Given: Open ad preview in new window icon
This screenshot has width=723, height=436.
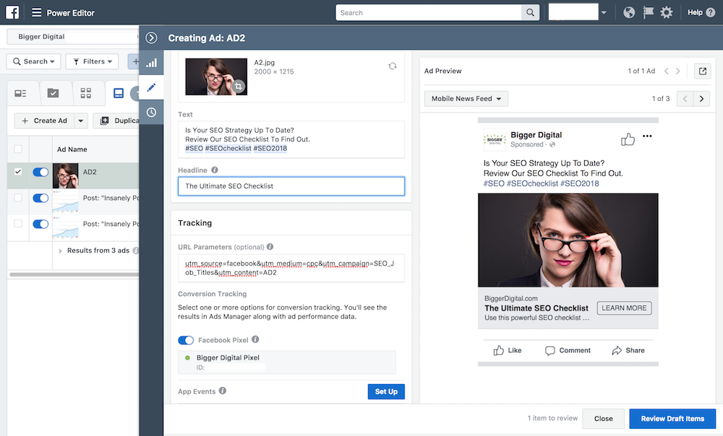Looking at the screenshot, I should pyautogui.click(x=703, y=71).
